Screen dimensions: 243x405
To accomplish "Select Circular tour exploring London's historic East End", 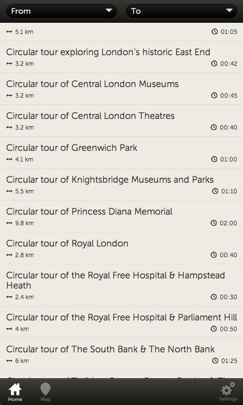I will [121, 57].
